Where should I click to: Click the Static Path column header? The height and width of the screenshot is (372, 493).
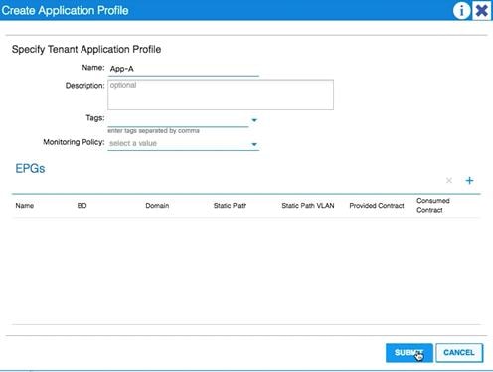point(230,206)
